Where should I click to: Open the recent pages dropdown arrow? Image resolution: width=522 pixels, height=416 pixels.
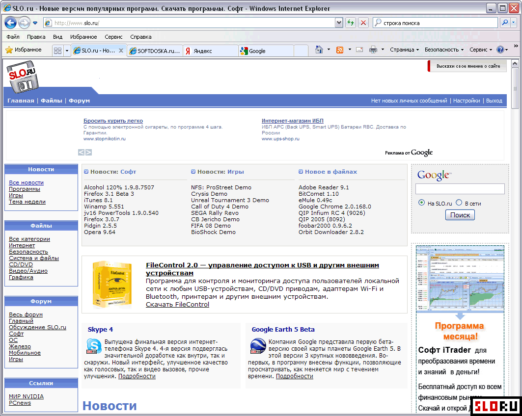35,23
